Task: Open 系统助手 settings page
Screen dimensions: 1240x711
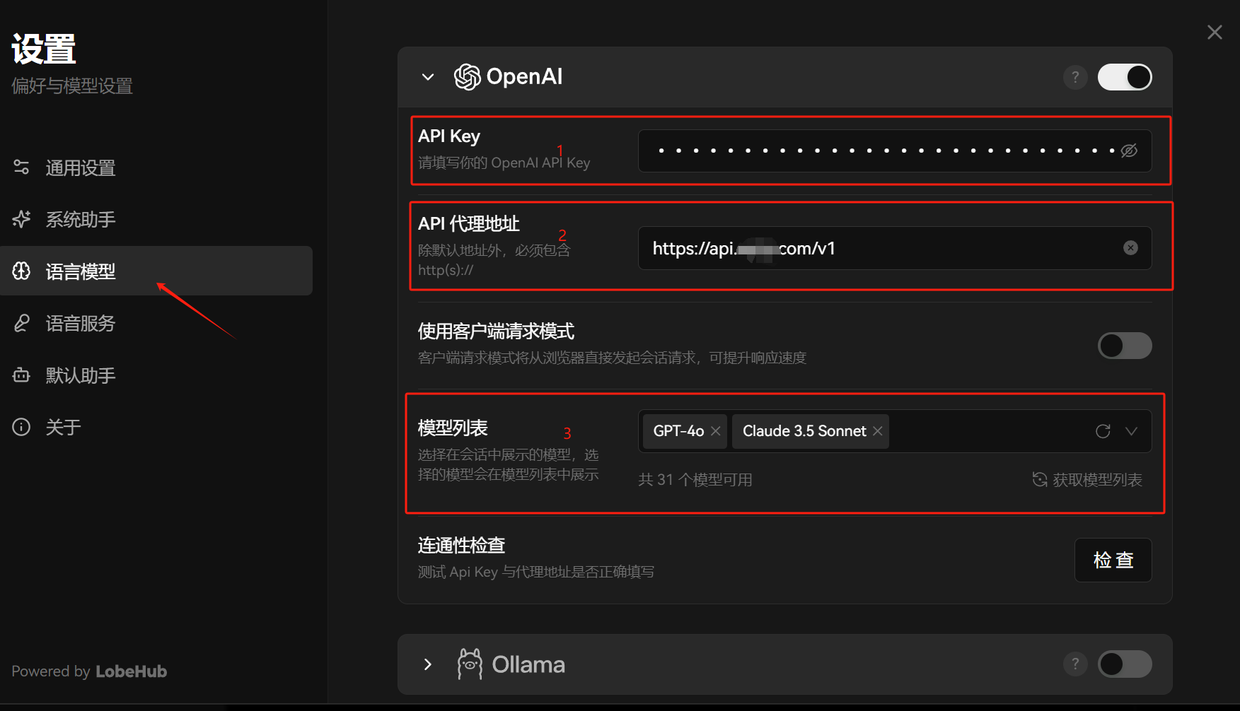Action: (x=156, y=219)
